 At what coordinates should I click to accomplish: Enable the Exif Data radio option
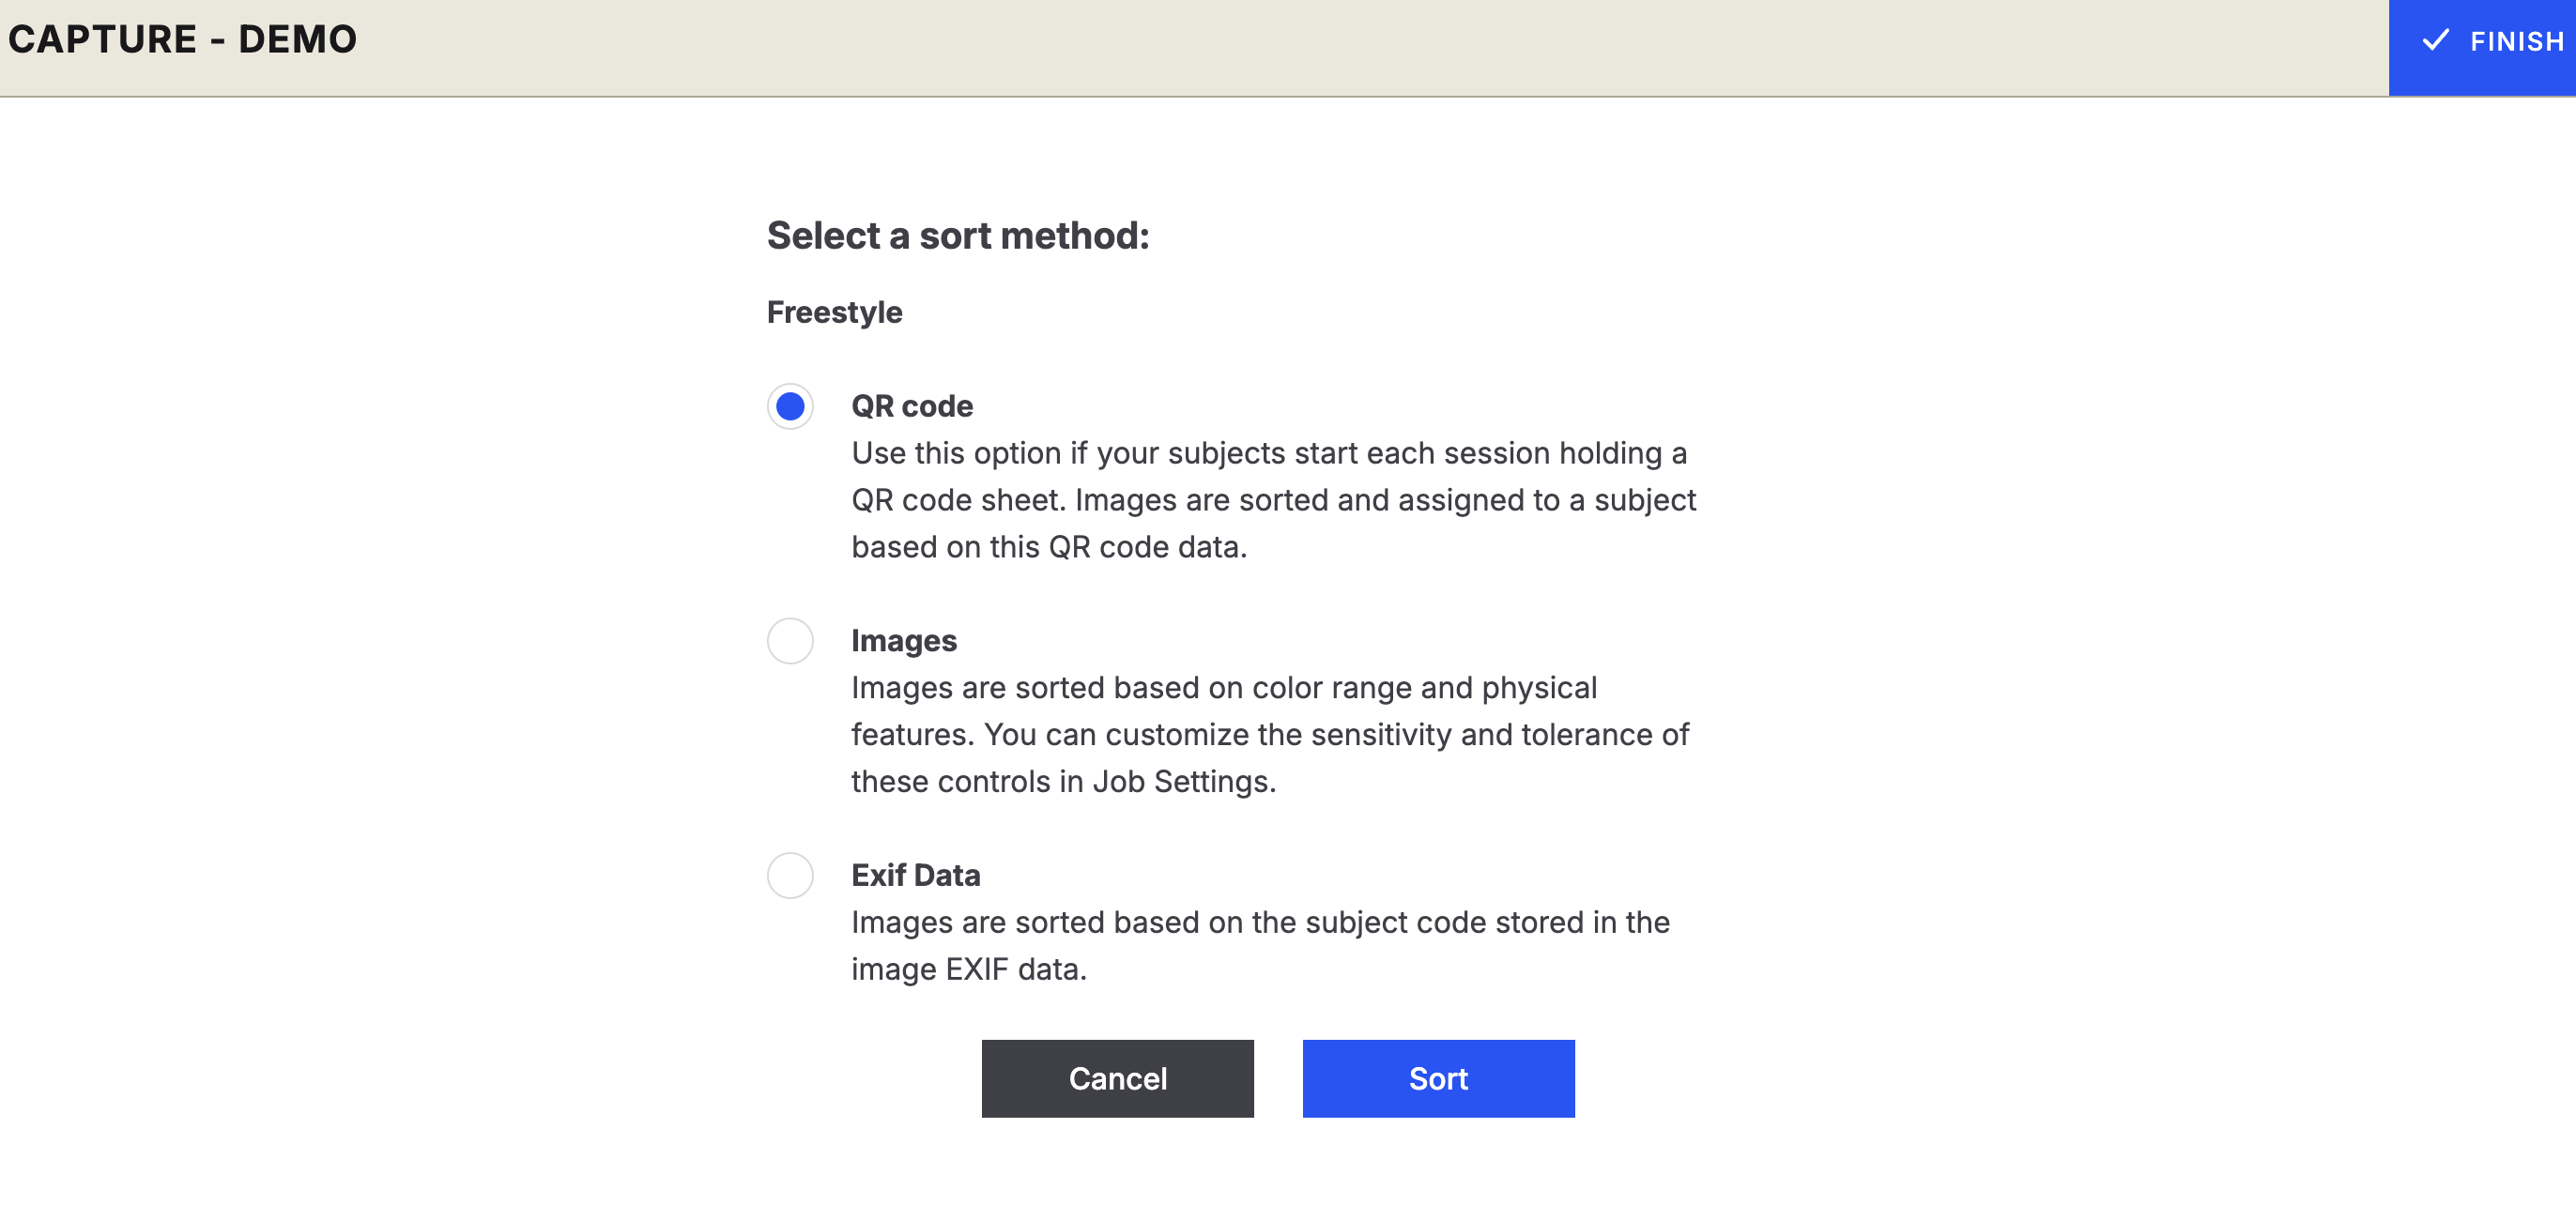pyautogui.click(x=790, y=875)
